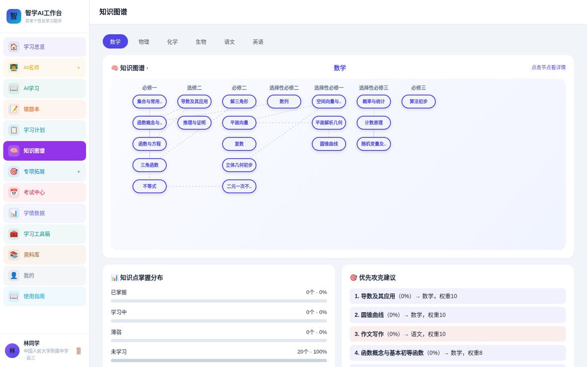
Task: Open 学习总览 via its house icon
Action: 14,46
